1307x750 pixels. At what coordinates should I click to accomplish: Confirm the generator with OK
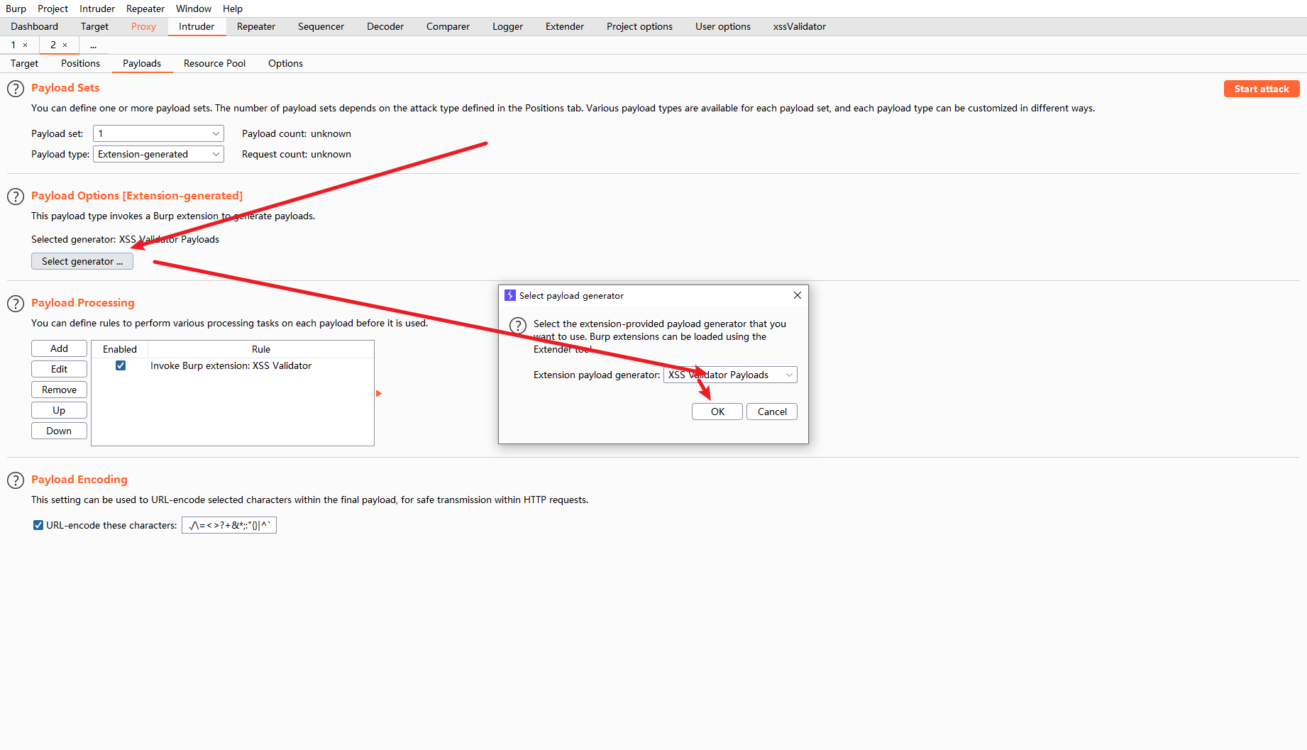click(x=717, y=412)
